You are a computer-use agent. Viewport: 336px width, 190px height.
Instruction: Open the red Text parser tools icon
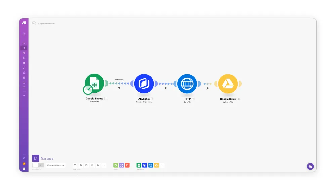(127, 165)
